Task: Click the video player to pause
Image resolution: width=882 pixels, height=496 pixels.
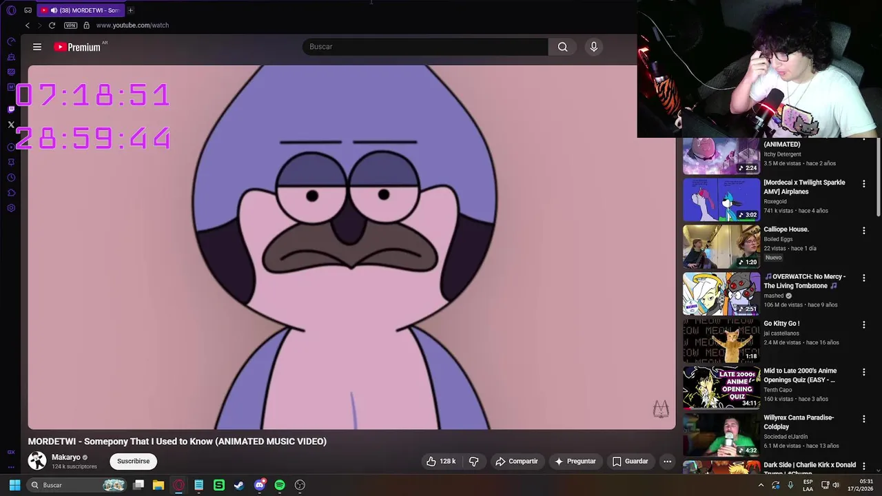Action: pos(351,247)
